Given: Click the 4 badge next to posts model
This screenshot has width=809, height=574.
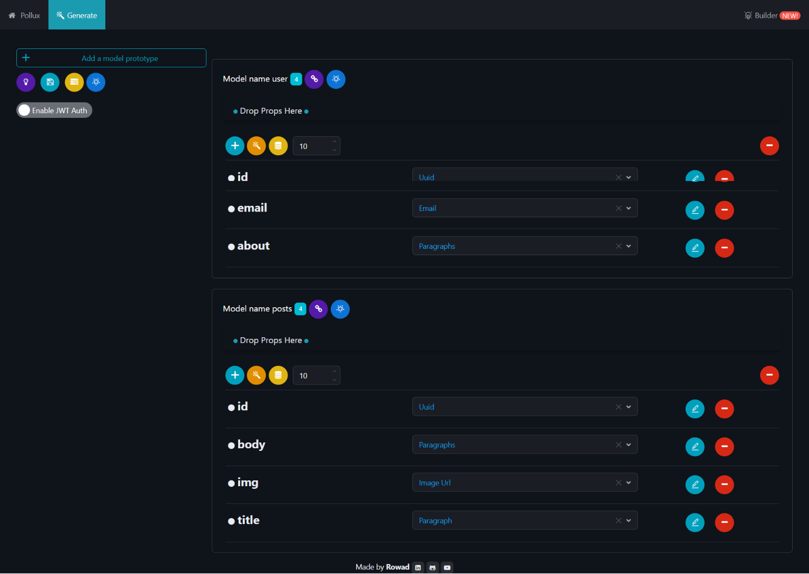Looking at the screenshot, I should tap(300, 309).
